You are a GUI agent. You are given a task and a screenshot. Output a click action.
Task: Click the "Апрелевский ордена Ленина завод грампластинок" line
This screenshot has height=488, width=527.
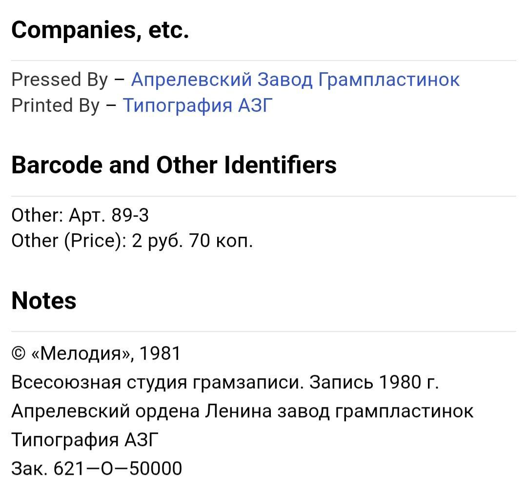pyautogui.click(x=242, y=411)
